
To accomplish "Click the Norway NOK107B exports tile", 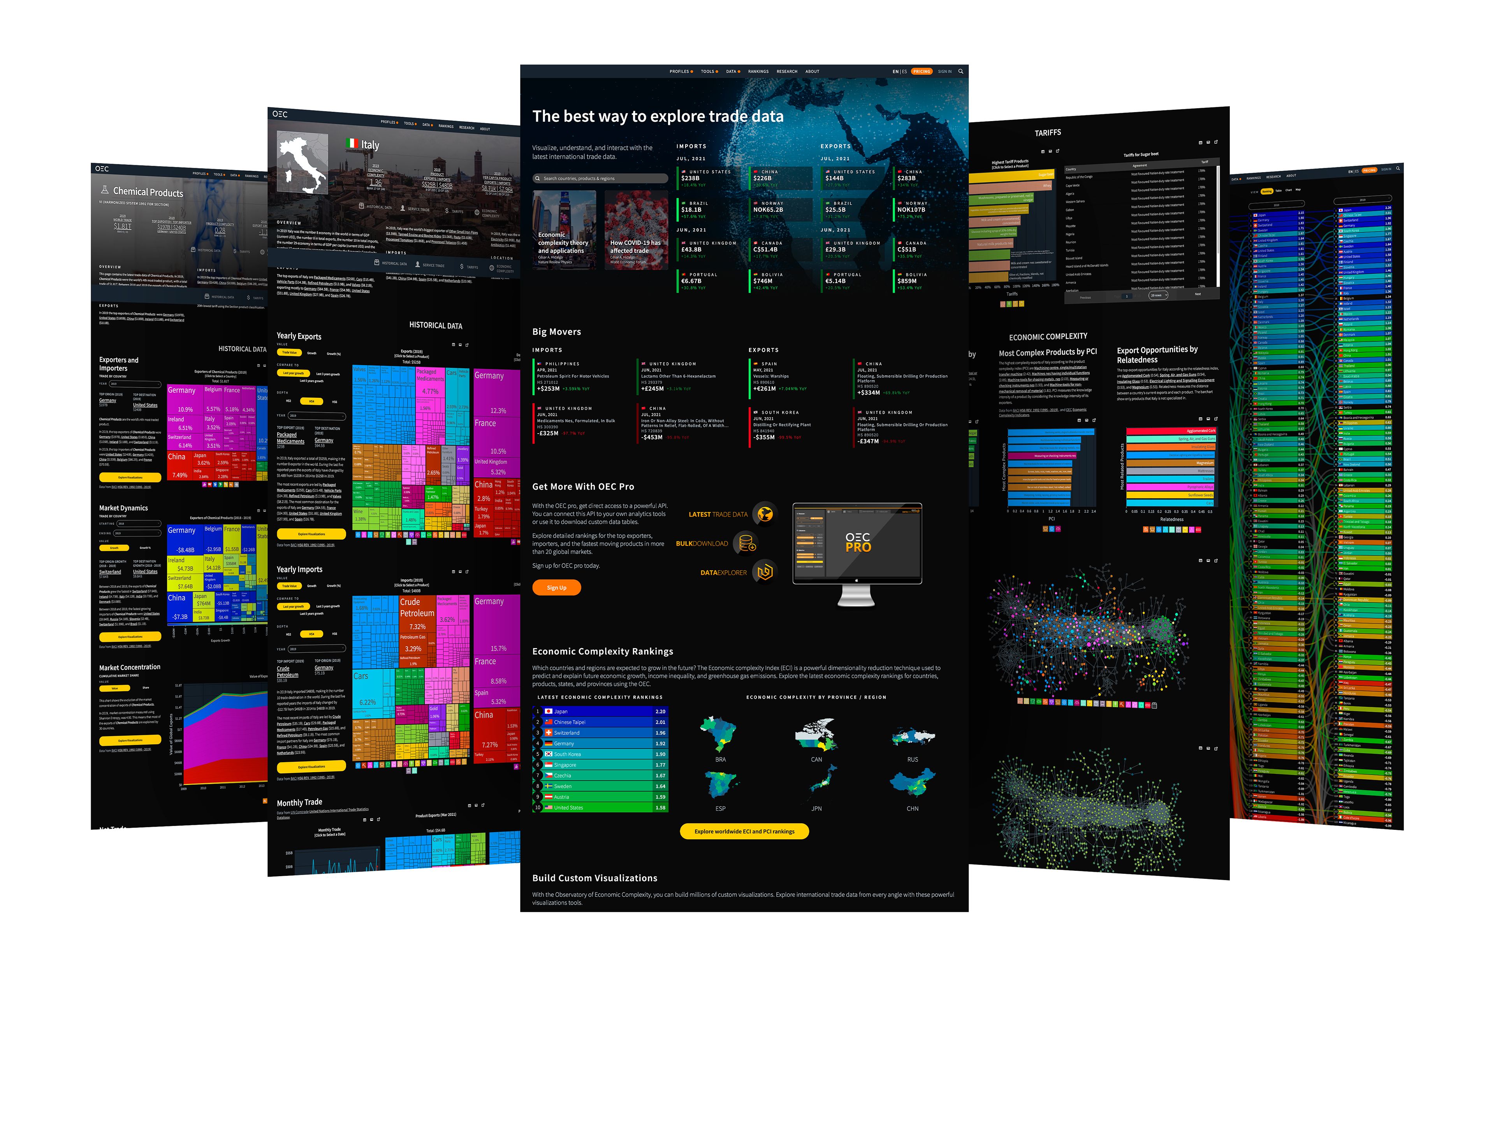I will pyautogui.click(x=925, y=209).
